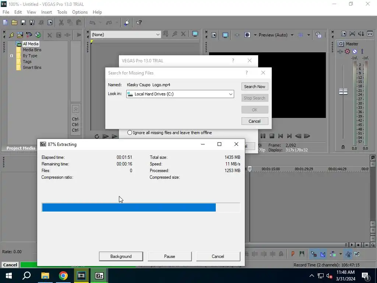Click the timeline cursor marker on ruler

pyautogui.click(x=250, y=169)
